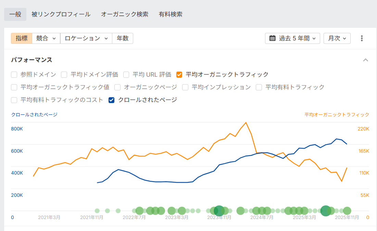Click the large dark green bubble near 2023年11月

click(219, 211)
